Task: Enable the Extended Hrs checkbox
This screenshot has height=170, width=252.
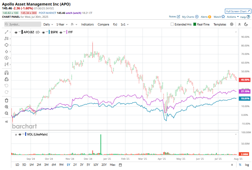Action: click(x=172, y=24)
